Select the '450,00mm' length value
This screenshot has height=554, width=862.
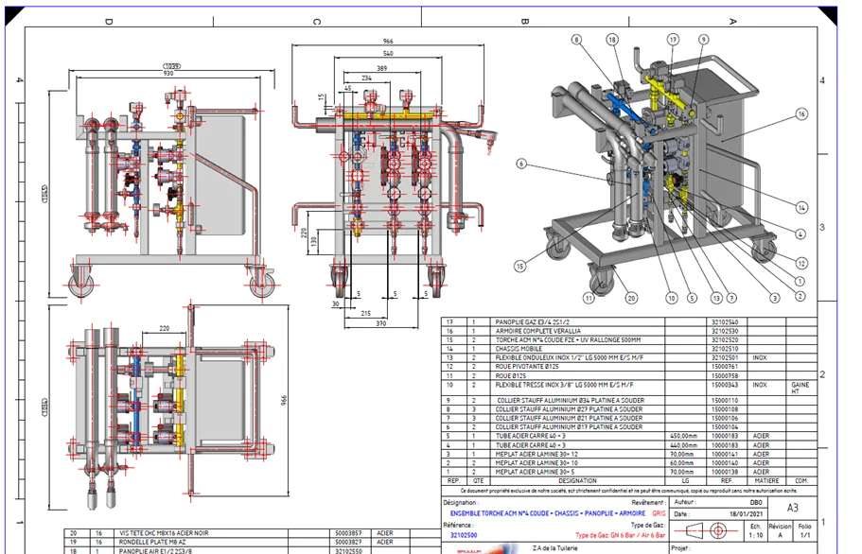(x=683, y=436)
